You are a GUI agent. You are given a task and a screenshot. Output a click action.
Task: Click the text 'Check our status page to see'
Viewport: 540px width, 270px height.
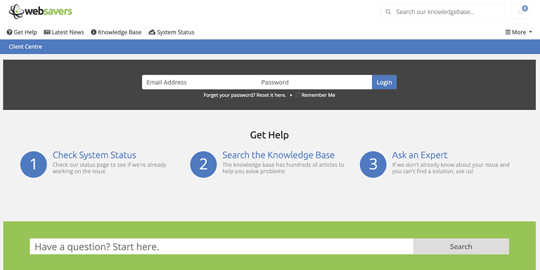pyautogui.click(x=87, y=165)
